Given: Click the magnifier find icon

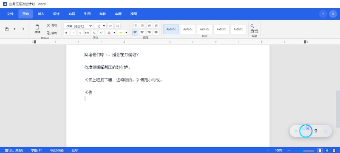Looking at the screenshot, I should tap(252, 26).
